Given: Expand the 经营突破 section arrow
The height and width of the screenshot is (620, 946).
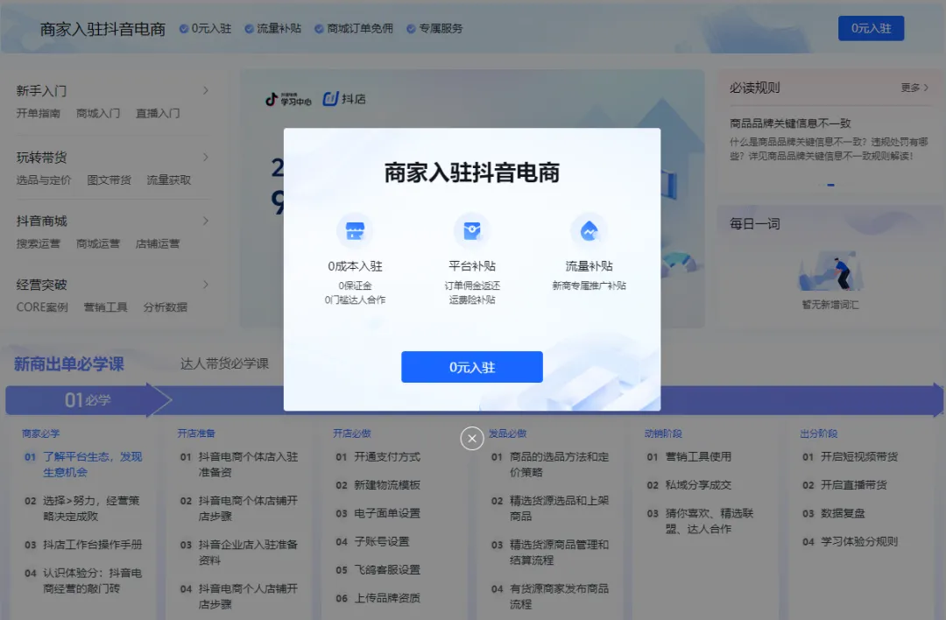Looking at the screenshot, I should point(205,284).
